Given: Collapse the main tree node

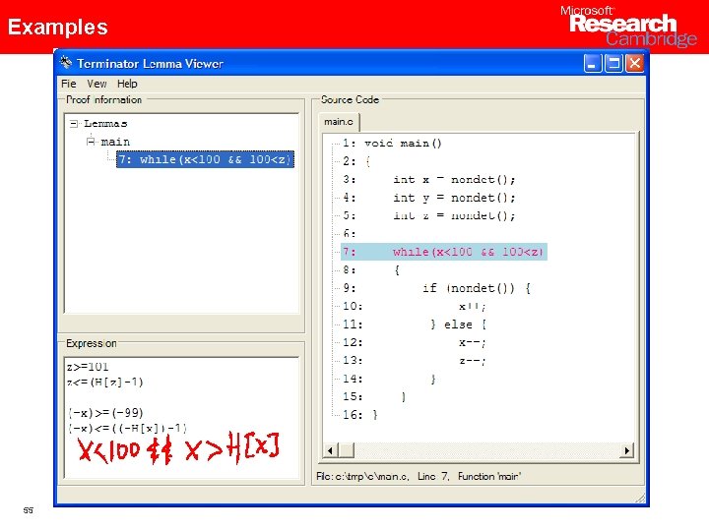Looking at the screenshot, I should 91,142.
